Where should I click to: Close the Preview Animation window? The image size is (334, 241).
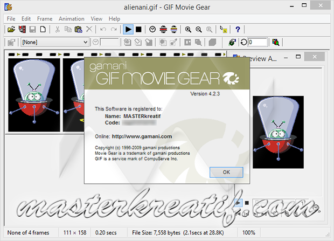coord(315,57)
